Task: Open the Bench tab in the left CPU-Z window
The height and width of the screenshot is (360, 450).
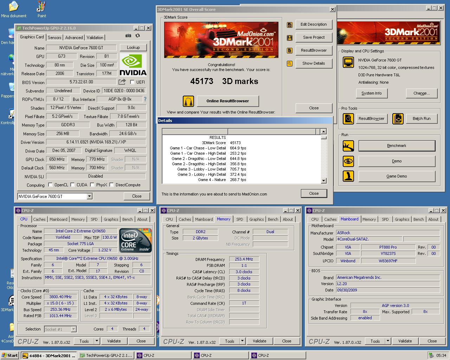Action: (128, 219)
